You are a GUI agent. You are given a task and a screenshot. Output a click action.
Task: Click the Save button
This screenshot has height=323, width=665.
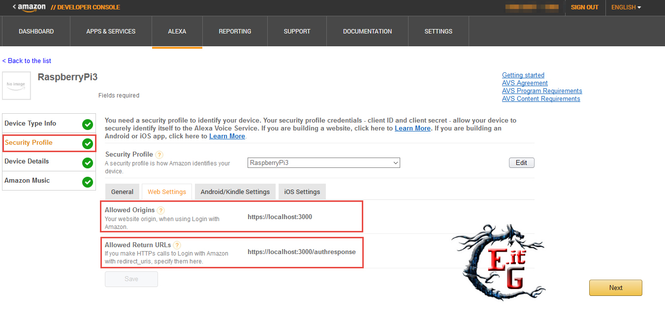point(131,279)
